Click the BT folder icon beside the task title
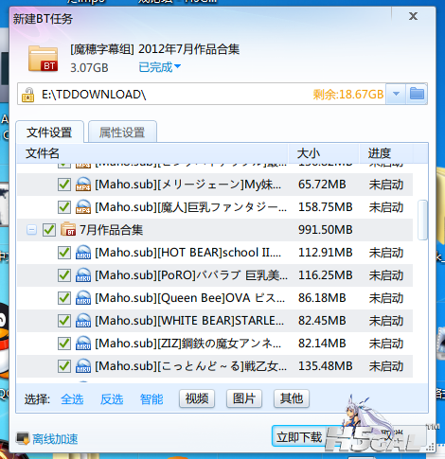The width and height of the screenshot is (445, 459). tap(43, 59)
